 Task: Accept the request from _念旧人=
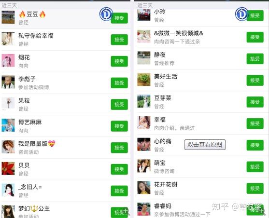[x=119, y=191]
